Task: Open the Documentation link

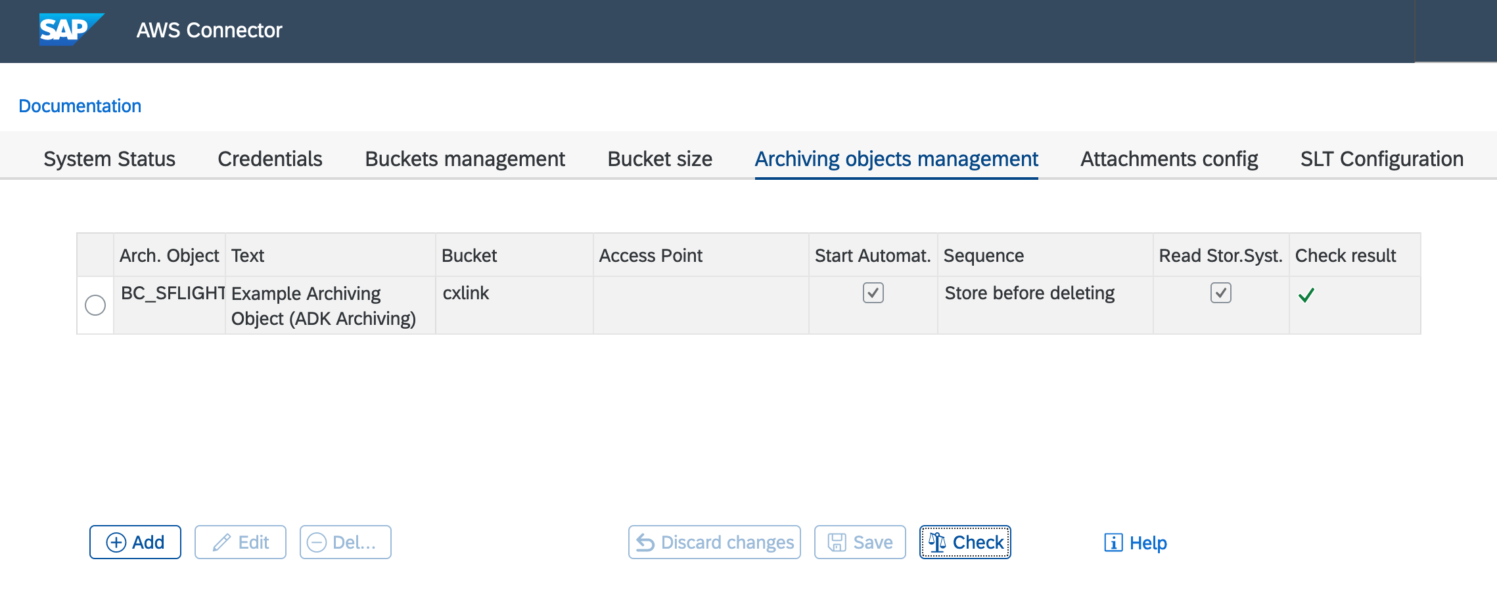Action: (x=80, y=106)
